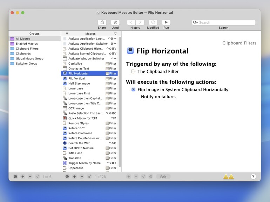Image resolution: width=270 pixels, height=202 pixels.
Task: Click the Translate macro icon
Action: (x=65, y=158)
